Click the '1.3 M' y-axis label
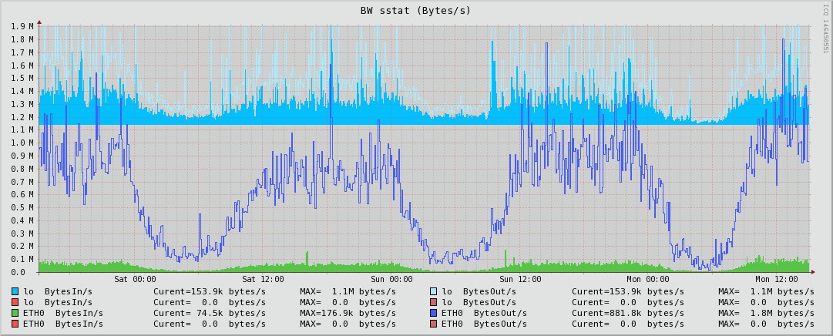 click(22, 104)
